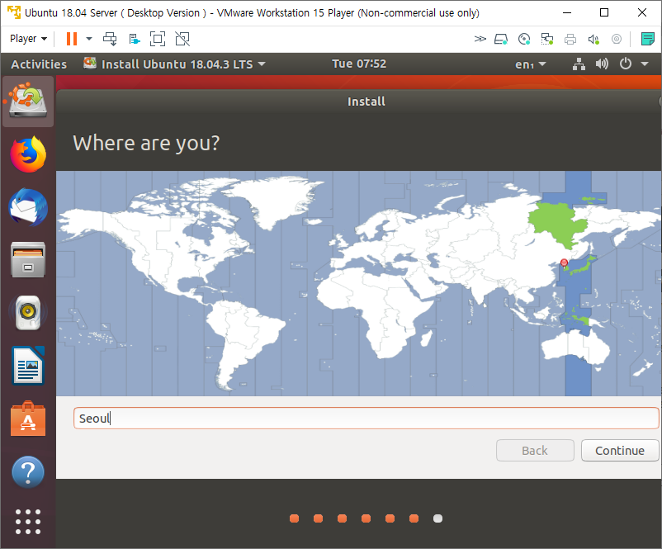662x549 pixels.
Task: Show Applications grid
Action: pos(28,522)
